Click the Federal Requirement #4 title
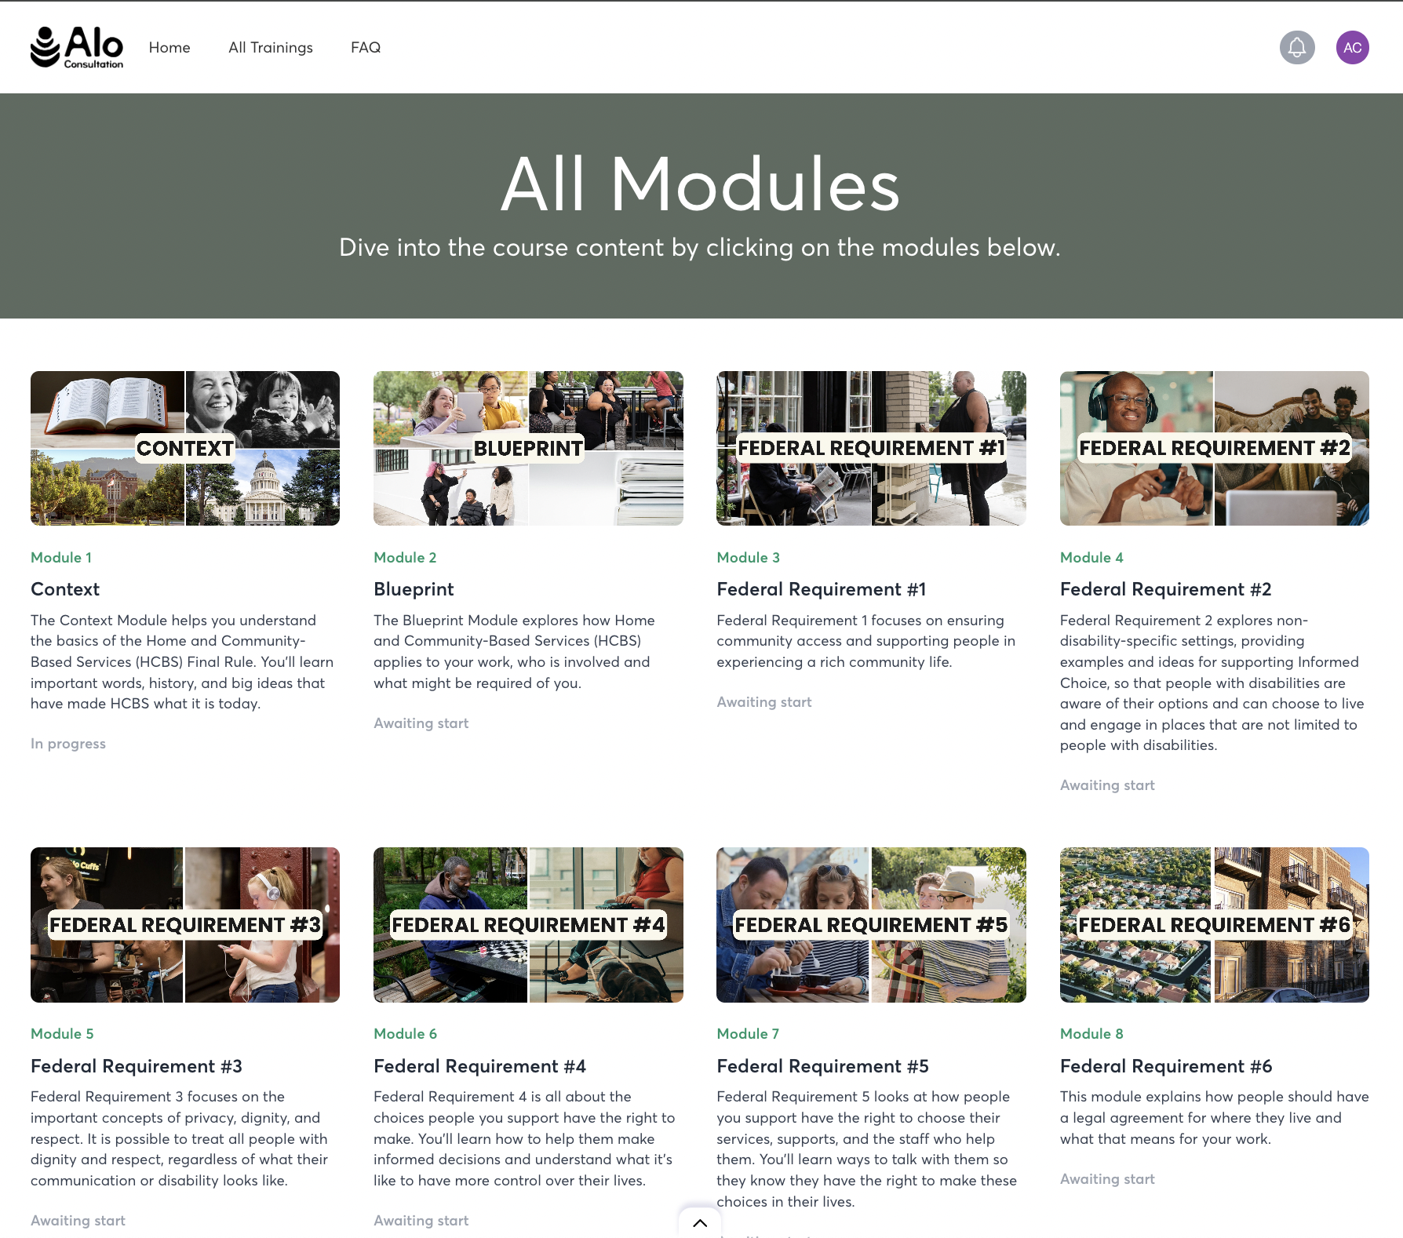This screenshot has height=1238, width=1403. (480, 1066)
